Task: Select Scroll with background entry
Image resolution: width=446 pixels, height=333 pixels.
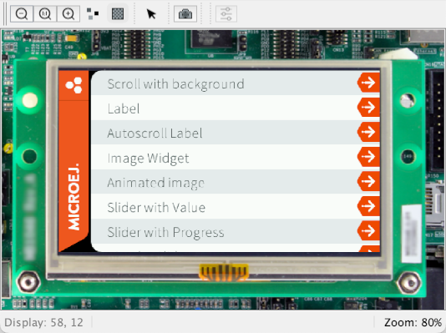Action: tap(236, 83)
